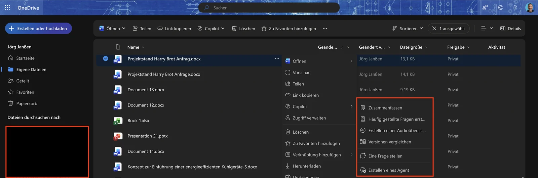Viewport: 538px width, 178px height.
Task: Click the Word icon of Document 11.docx
Action: click(118, 152)
